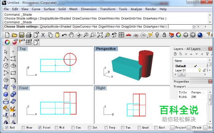Click the red car icon in the toolbar
214x133 pixels.
[129, 35]
